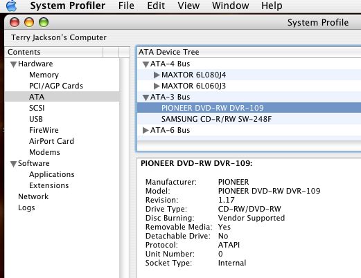This screenshot has height=278, width=361.
Task: Select Modems in the Contents list
Action: (44, 152)
